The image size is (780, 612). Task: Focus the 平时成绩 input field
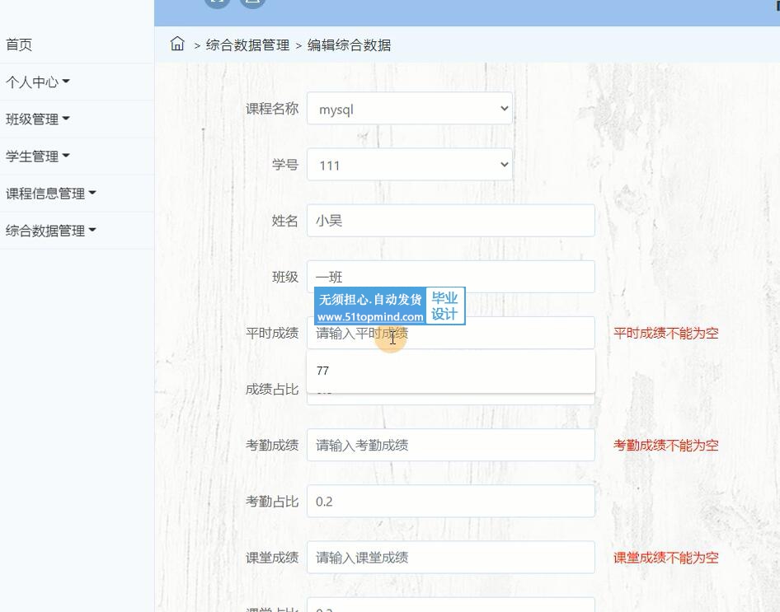coord(511,334)
